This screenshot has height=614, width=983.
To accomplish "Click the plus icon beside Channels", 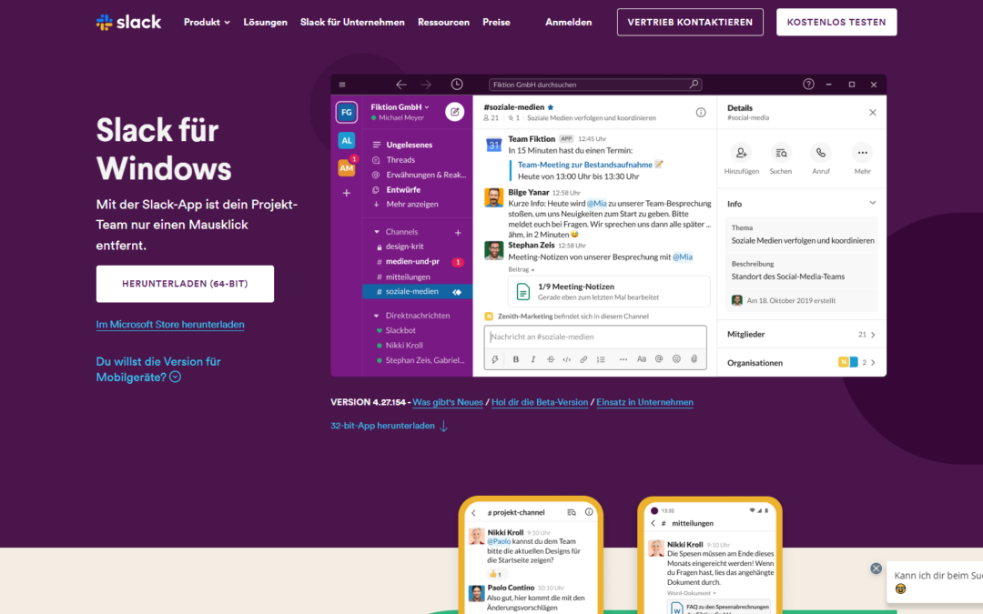I will pyautogui.click(x=458, y=233).
